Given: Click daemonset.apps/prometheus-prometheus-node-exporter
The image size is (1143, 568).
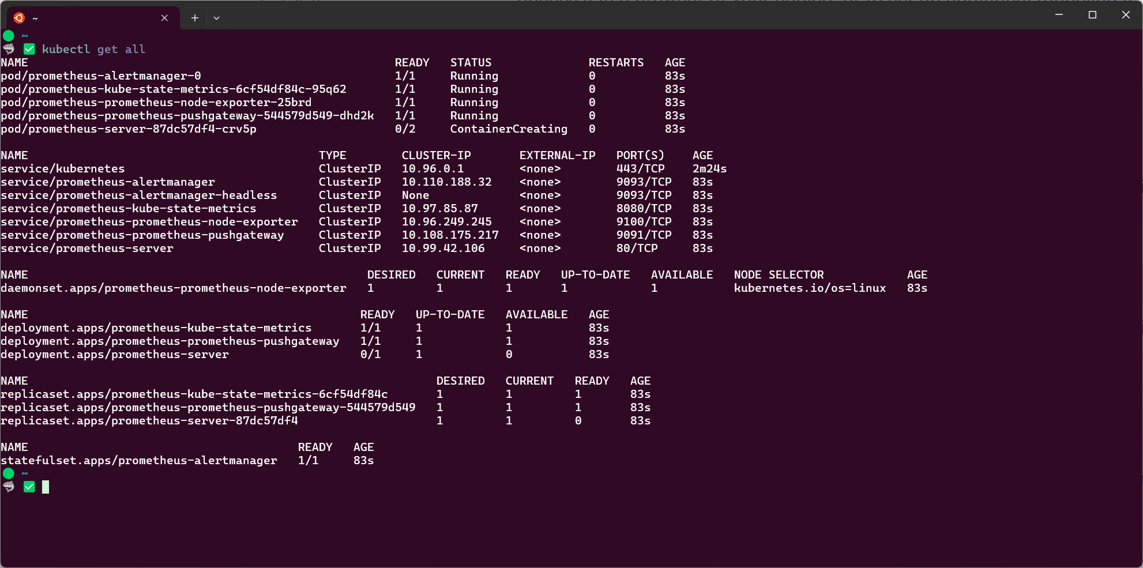Looking at the screenshot, I should [x=174, y=288].
